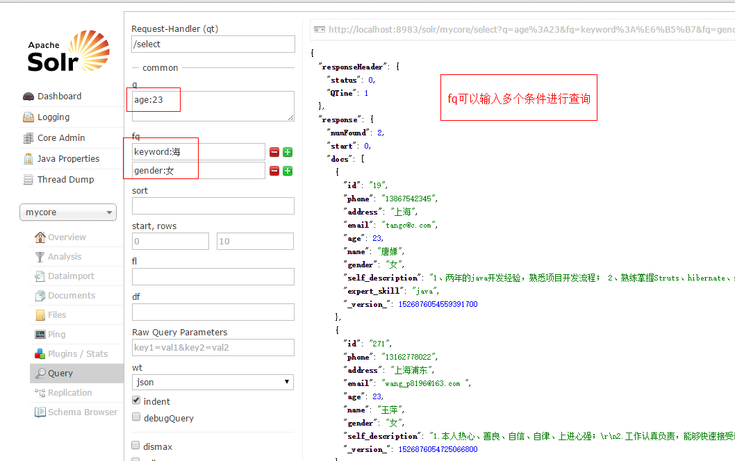
Task: Remove the gender fq filter row
Action: point(274,171)
